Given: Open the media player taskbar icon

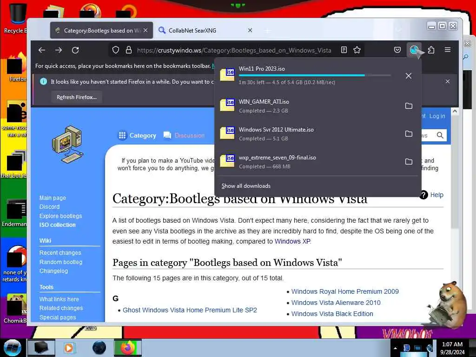Looking at the screenshot, I should (69, 348).
